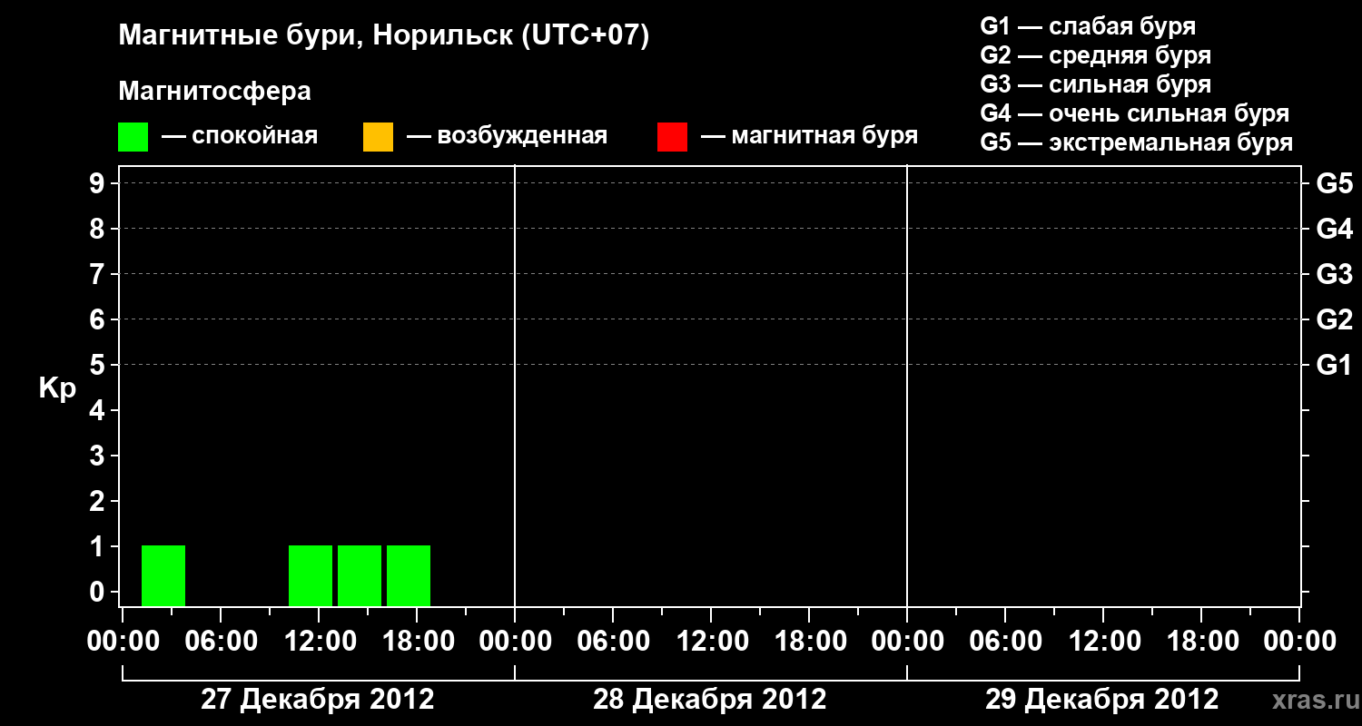Image resolution: width=1362 pixels, height=726 pixels.
Task: Click the date label '29 Декабря 2012'
Action: pyautogui.click(x=1102, y=700)
